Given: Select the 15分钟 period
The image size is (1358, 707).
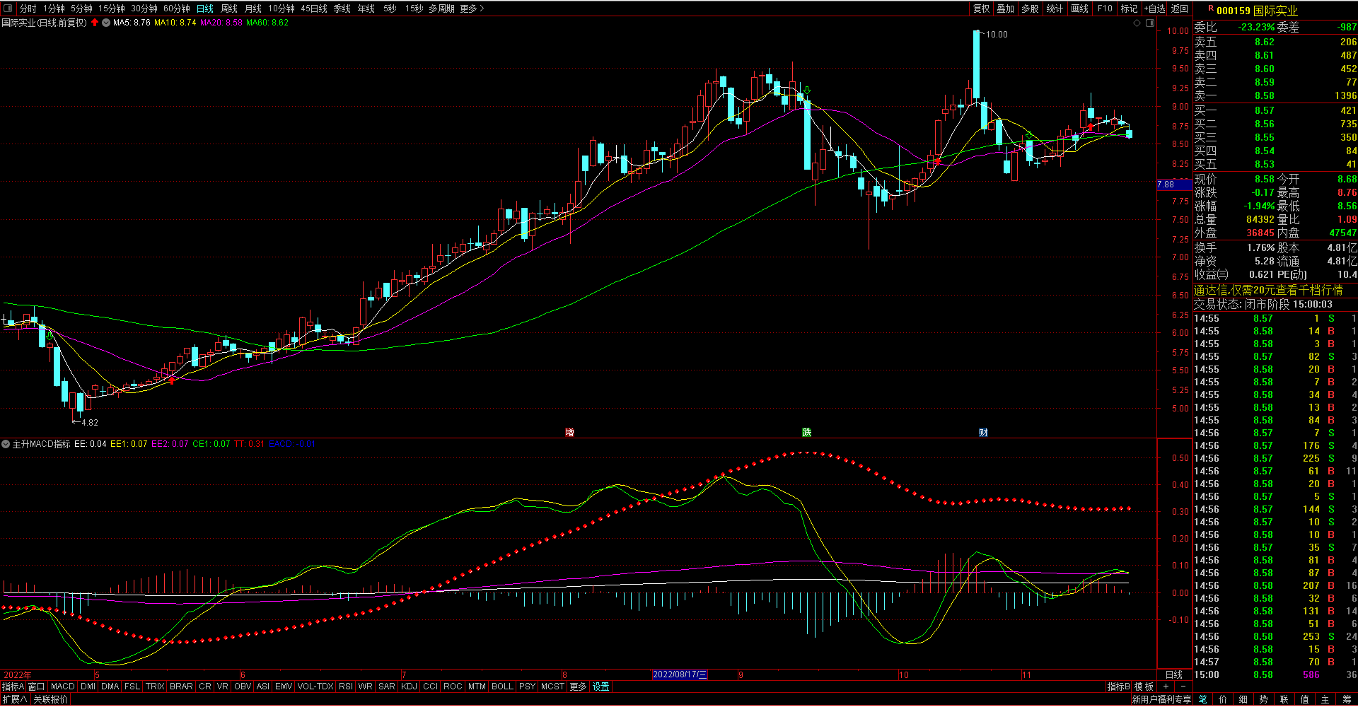Looking at the screenshot, I should [x=111, y=8].
